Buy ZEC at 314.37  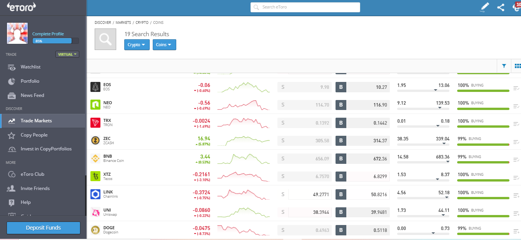pyautogui.click(x=362, y=141)
